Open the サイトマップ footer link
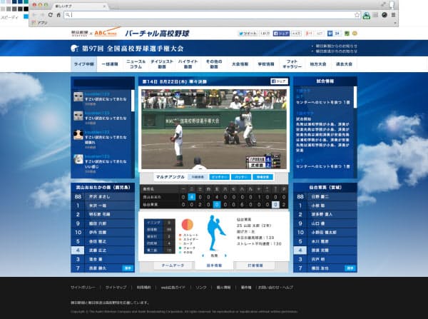 [116, 287]
